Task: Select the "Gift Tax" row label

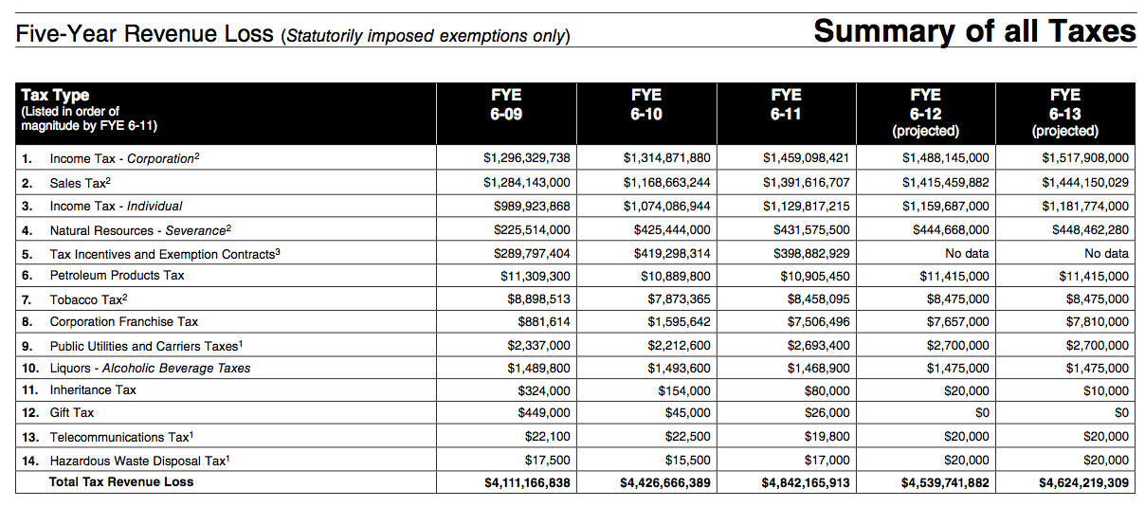Action: tap(72, 413)
